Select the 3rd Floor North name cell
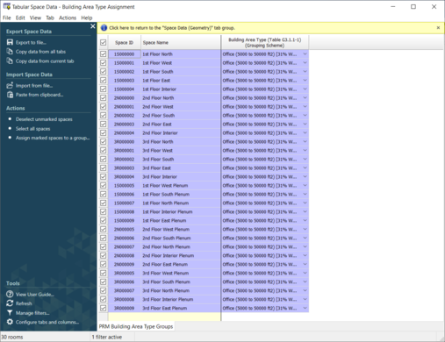Viewport: 445px width, 342px height. (181, 142)
